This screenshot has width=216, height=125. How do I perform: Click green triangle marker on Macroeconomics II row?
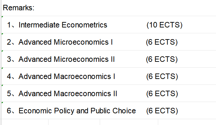(2, 86)
